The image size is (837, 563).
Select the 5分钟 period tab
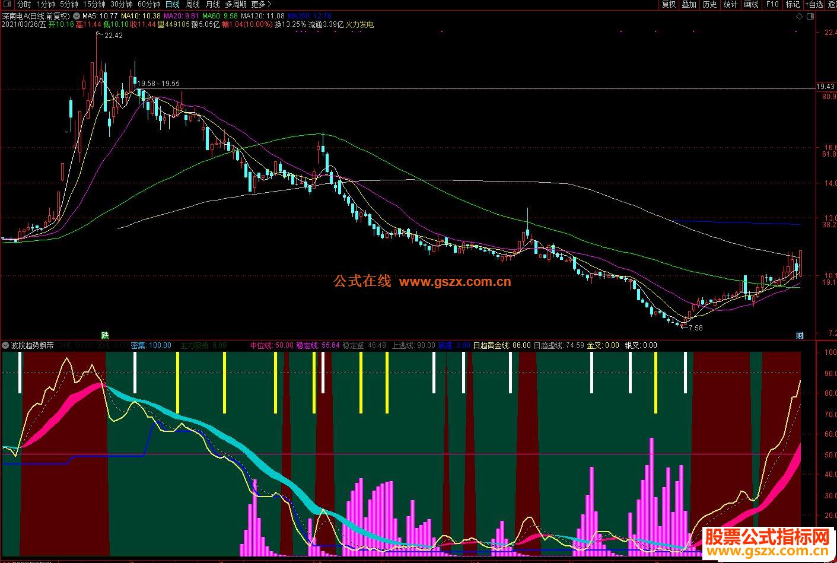pos(69,4)
